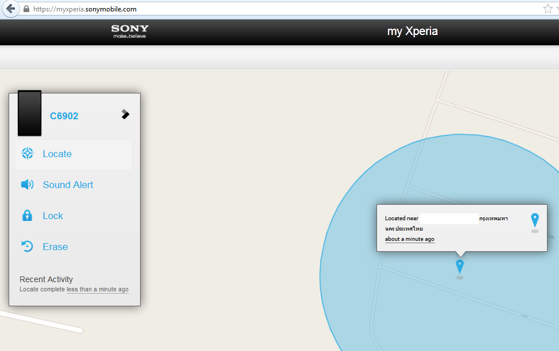Click the padlock icon in address bar

coord(26,9)
